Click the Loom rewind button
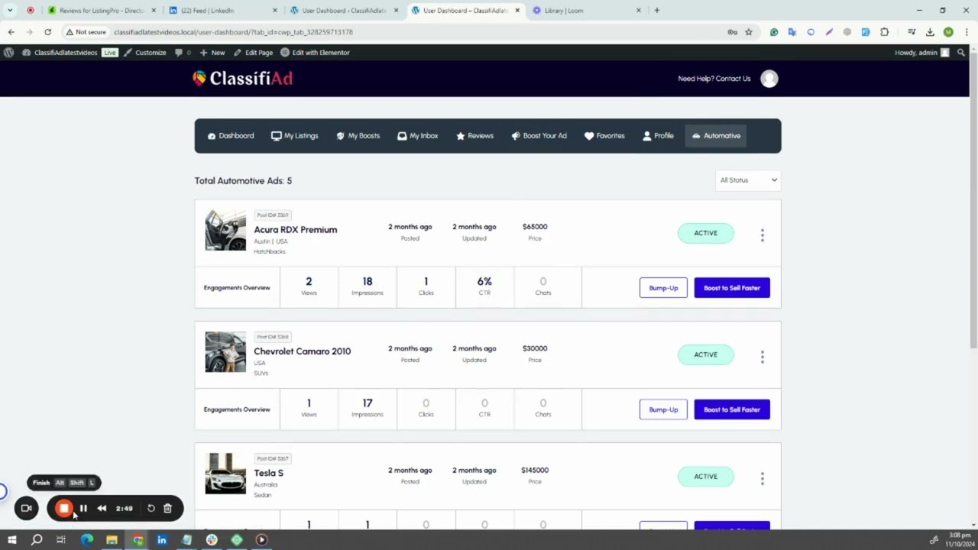The width and height of the screenshot is (978, 550). coord(102,508)
